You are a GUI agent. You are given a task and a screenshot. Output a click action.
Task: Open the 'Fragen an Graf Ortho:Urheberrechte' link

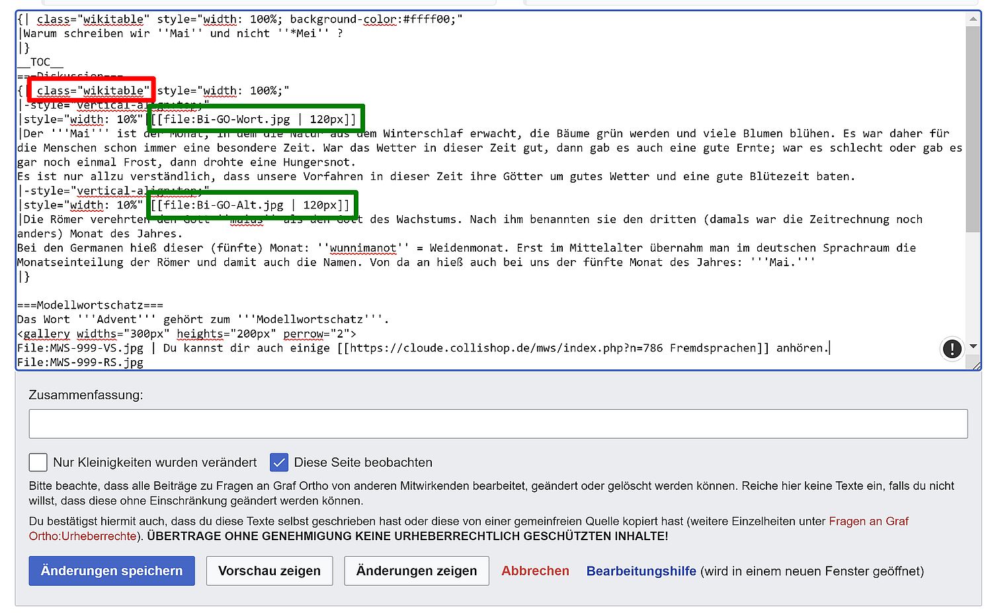[x=868, y=522]
